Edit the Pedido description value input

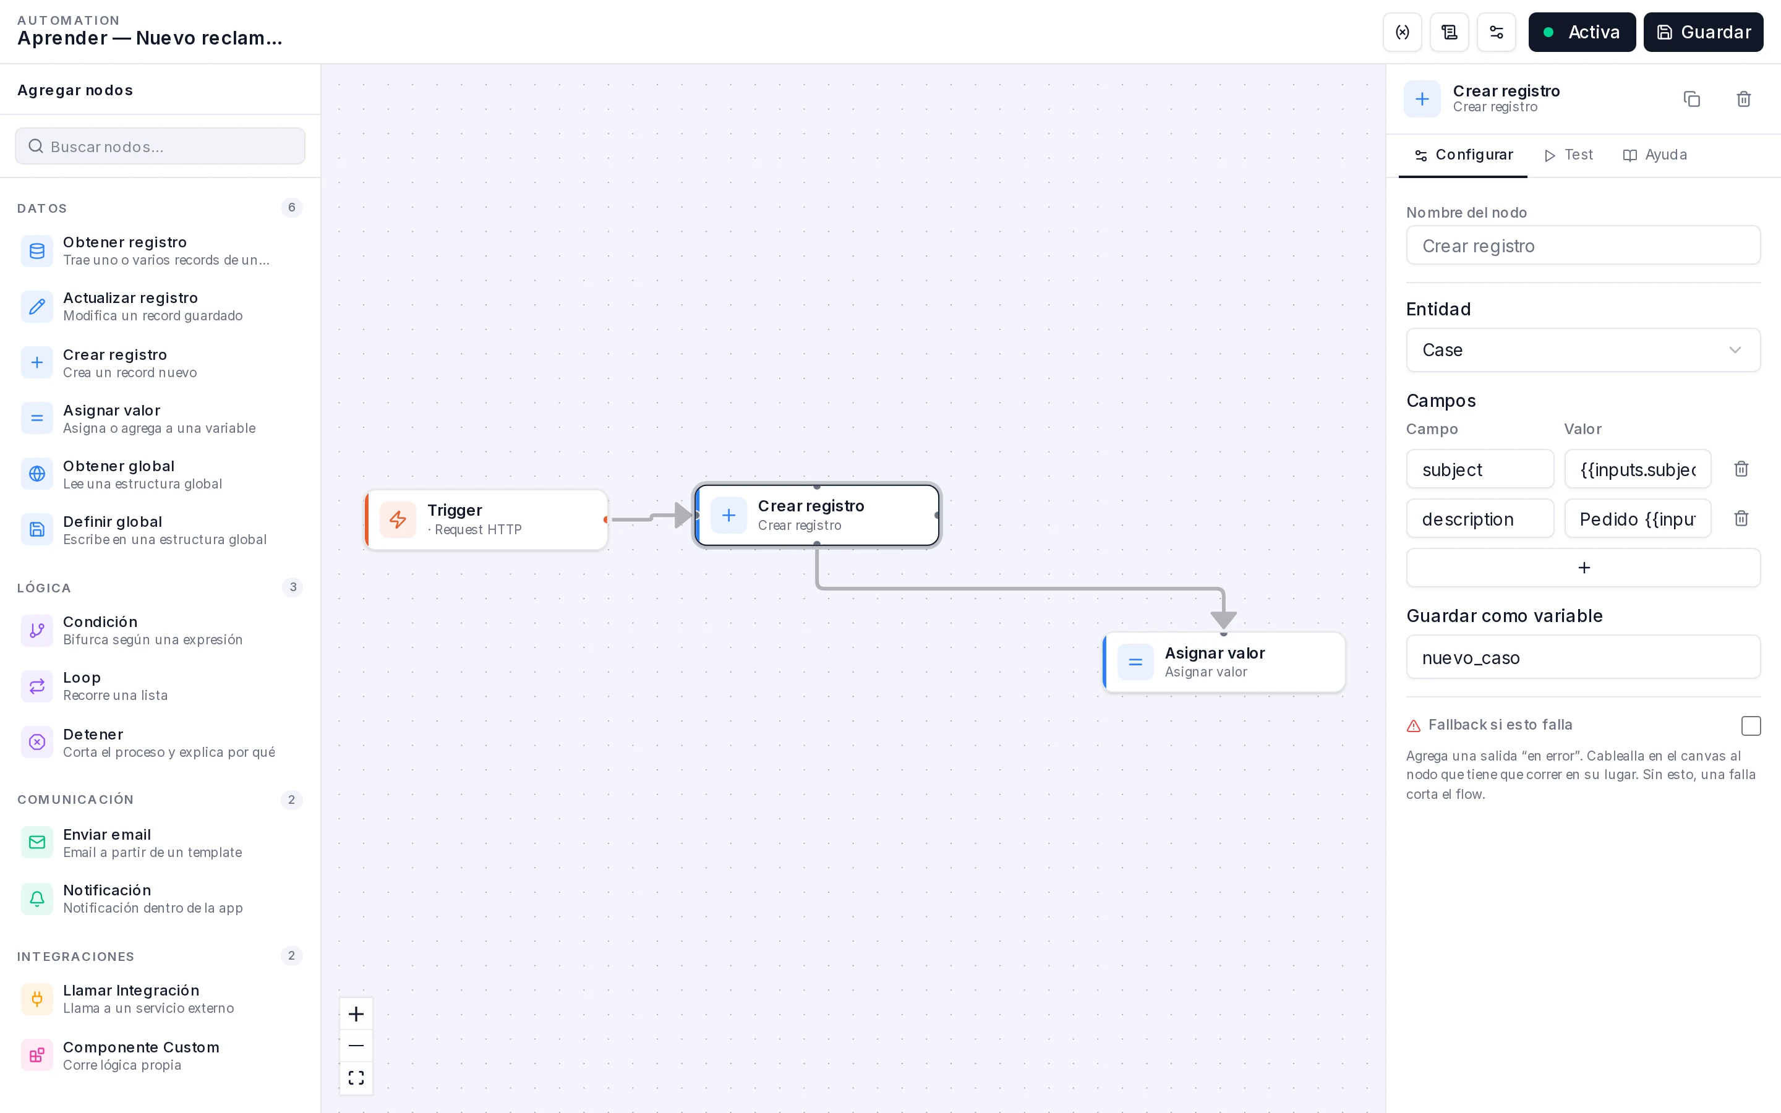[1638, 518]
